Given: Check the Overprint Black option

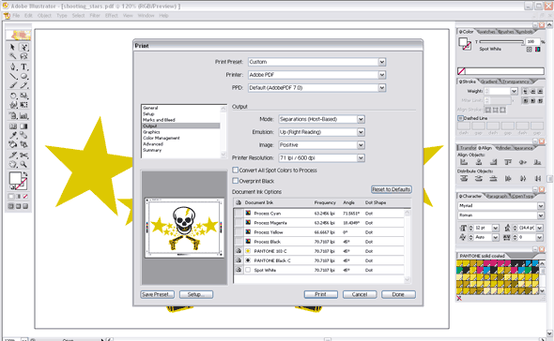Looking at the screenshot, I should (236, 181).
